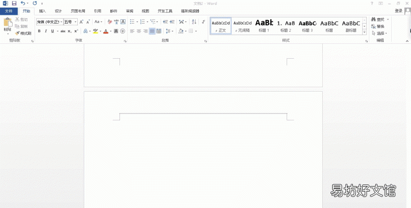Apply character border (boxed A) icon

tap(123, 22)
